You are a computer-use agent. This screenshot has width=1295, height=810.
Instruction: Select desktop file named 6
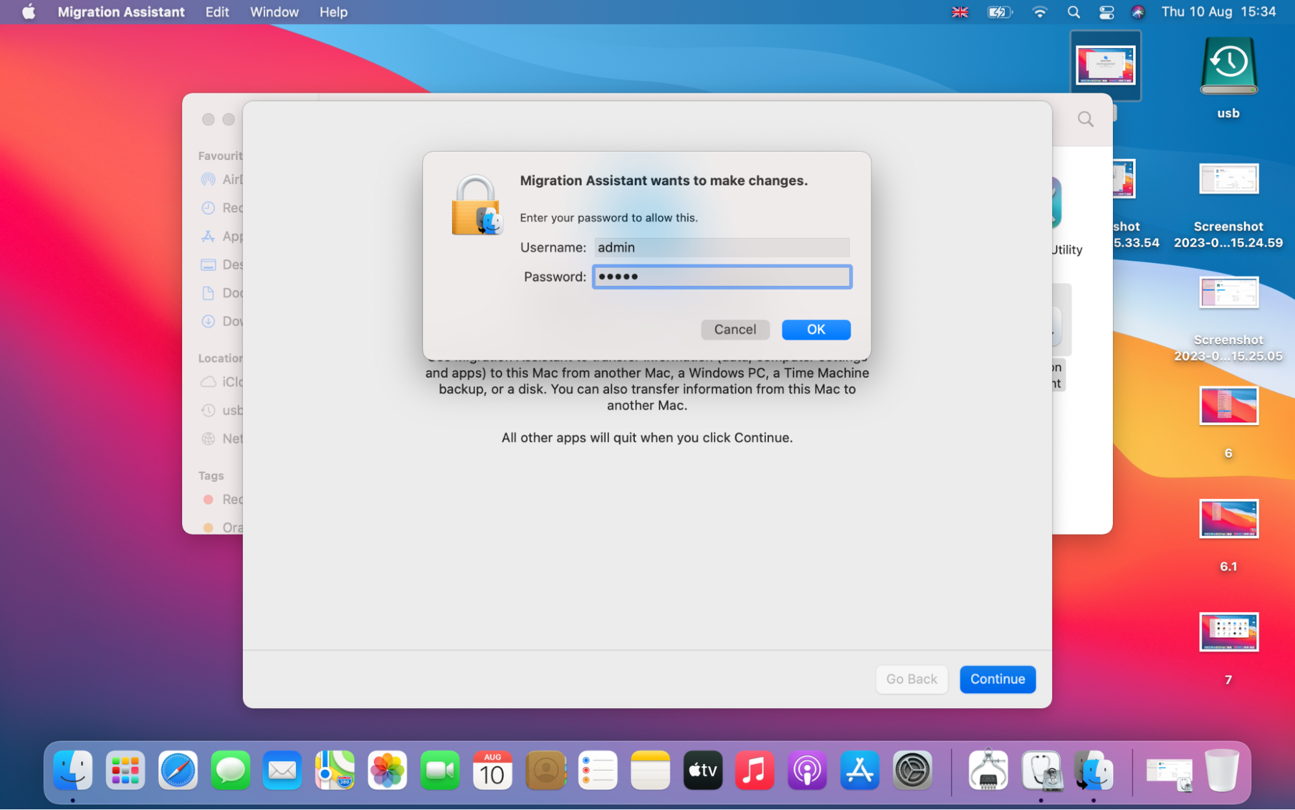[x=1228, y=422]
